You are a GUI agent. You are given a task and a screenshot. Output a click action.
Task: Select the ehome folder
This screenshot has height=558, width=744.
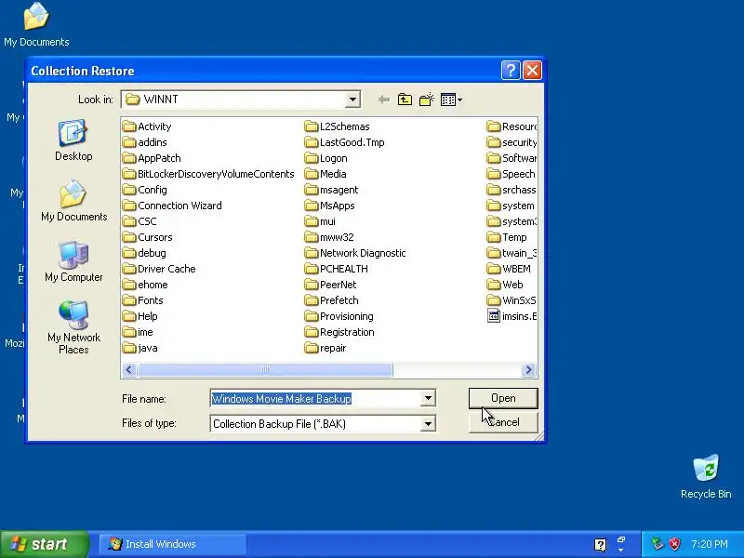point(145,285)
